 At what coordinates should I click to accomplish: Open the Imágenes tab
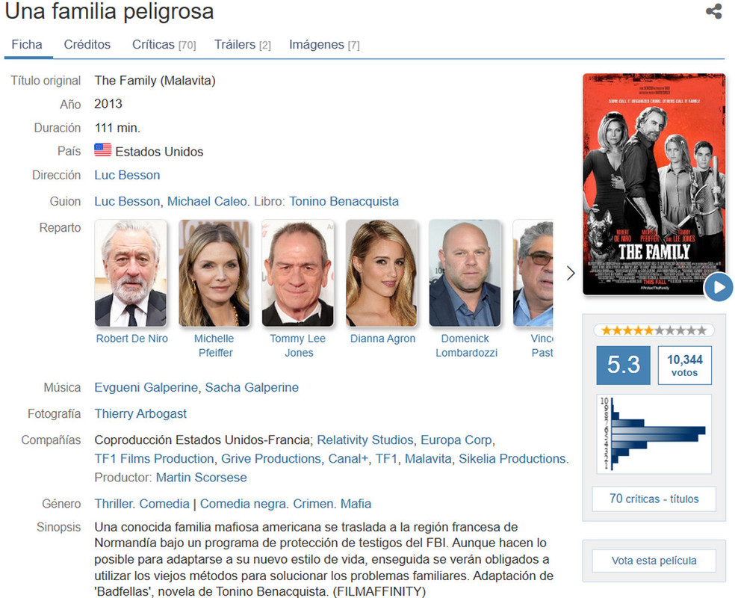324,45
